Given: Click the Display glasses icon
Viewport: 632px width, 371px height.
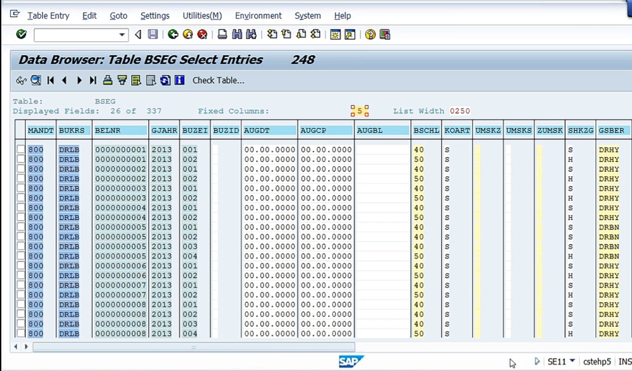Looking at the screenshot, I should coord(21,80).
